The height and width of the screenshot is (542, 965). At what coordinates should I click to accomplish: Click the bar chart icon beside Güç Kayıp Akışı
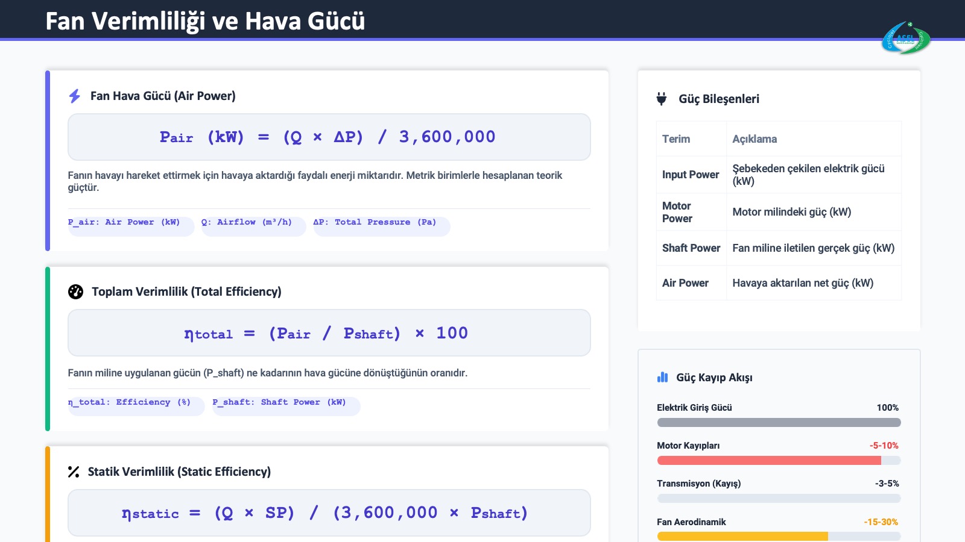(x=662, y=378)
